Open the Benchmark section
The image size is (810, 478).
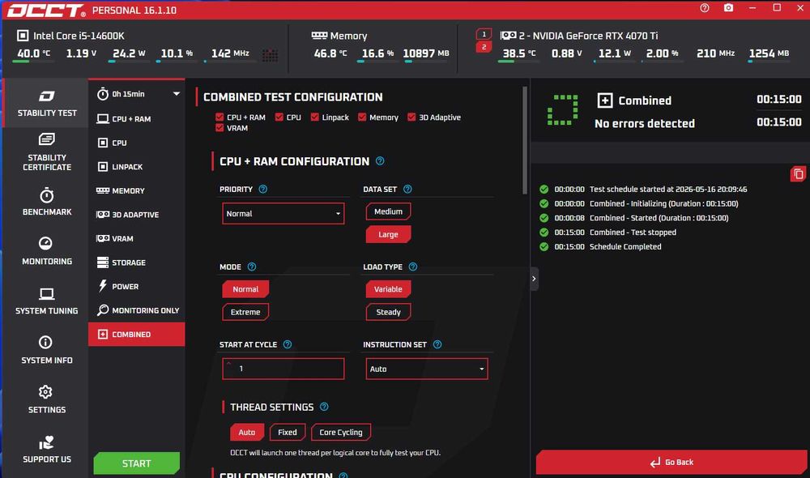click(x=46, y=202)
